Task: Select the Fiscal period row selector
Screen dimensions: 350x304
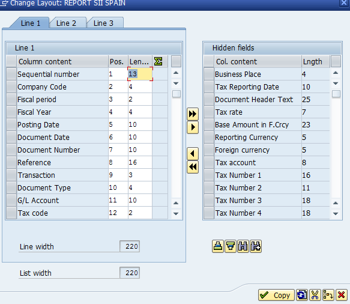Action: 11,99
